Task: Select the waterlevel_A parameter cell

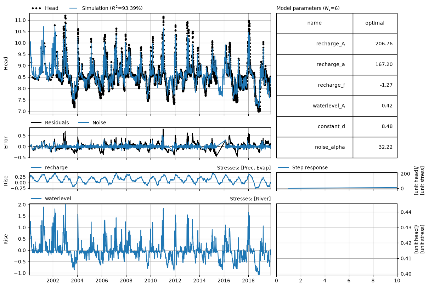Action: (315, 106)
